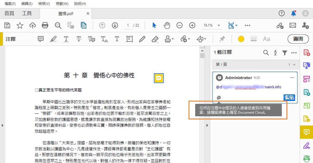Image resolution: width=313 pixels, height=163 pixels.
Task: Search comments with magnifier icon
Action: pos(266,53)
